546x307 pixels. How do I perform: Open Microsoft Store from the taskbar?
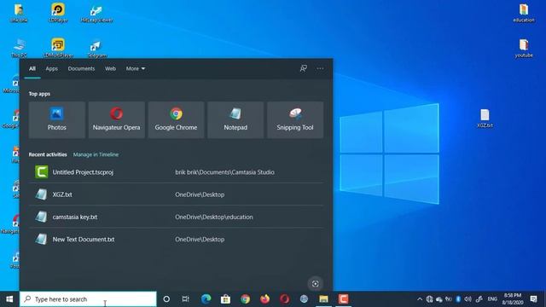point(225,299)
